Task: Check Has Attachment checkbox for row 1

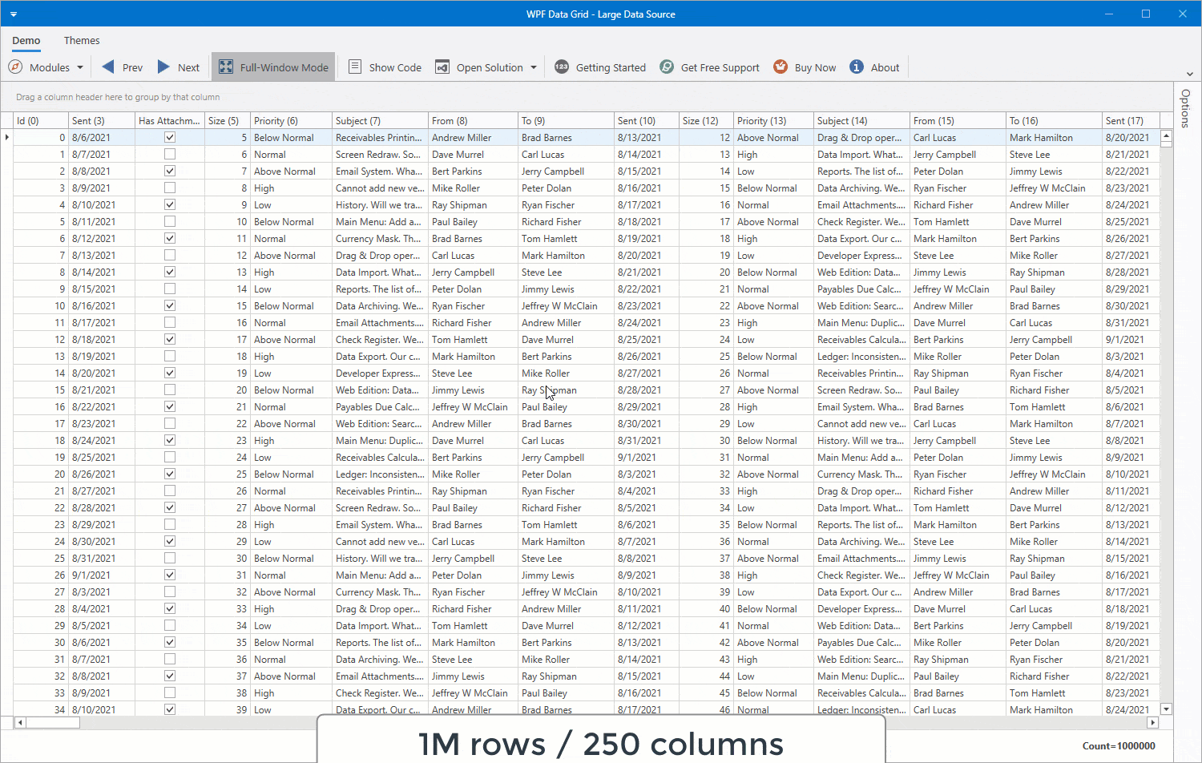Action: (x=169, y=154)
